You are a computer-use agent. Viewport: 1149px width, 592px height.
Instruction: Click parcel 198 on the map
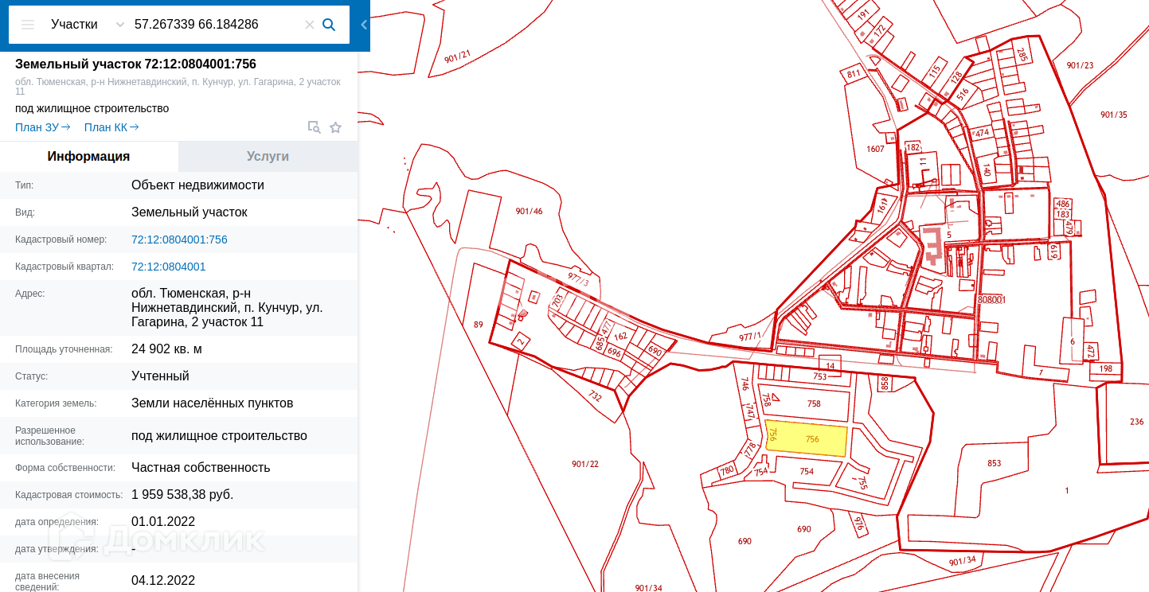coord(1106,368)
